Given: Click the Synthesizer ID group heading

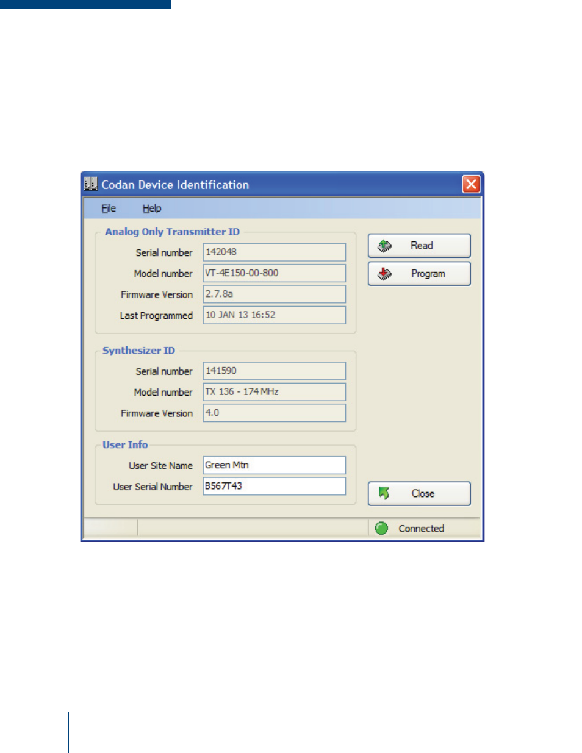Looking at the screenshot, I should coord(138,351).
